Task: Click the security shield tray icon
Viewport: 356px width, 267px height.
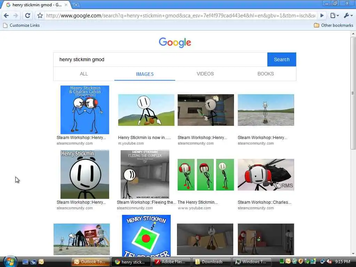Action: 301,261
